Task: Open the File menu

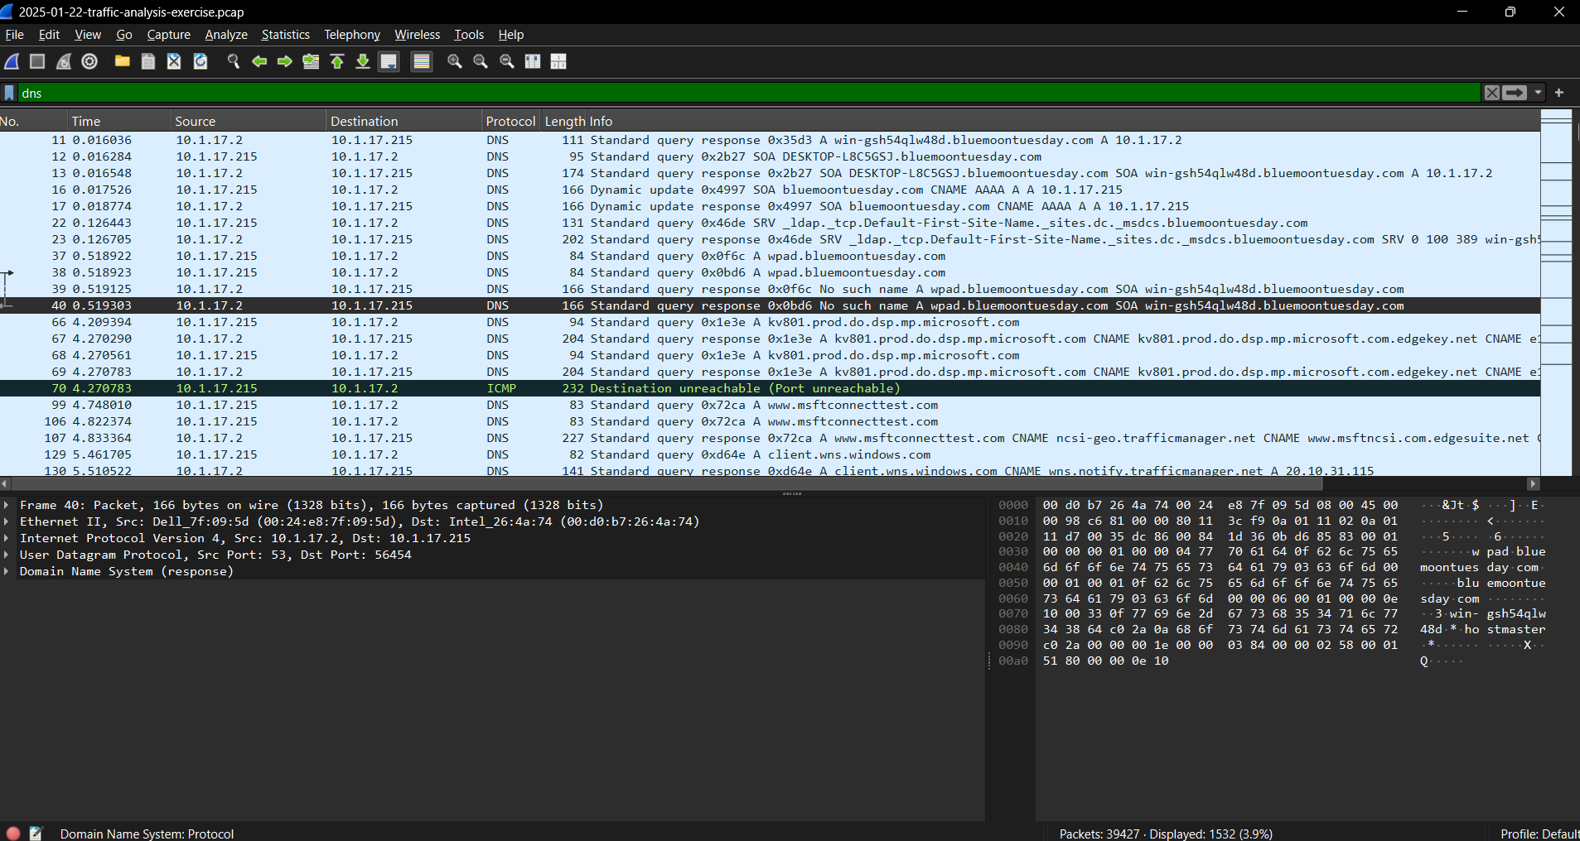Action: coord(15,35)
